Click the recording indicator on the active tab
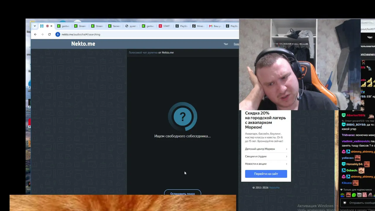This screenshot has width=375, height=211. 47,26
